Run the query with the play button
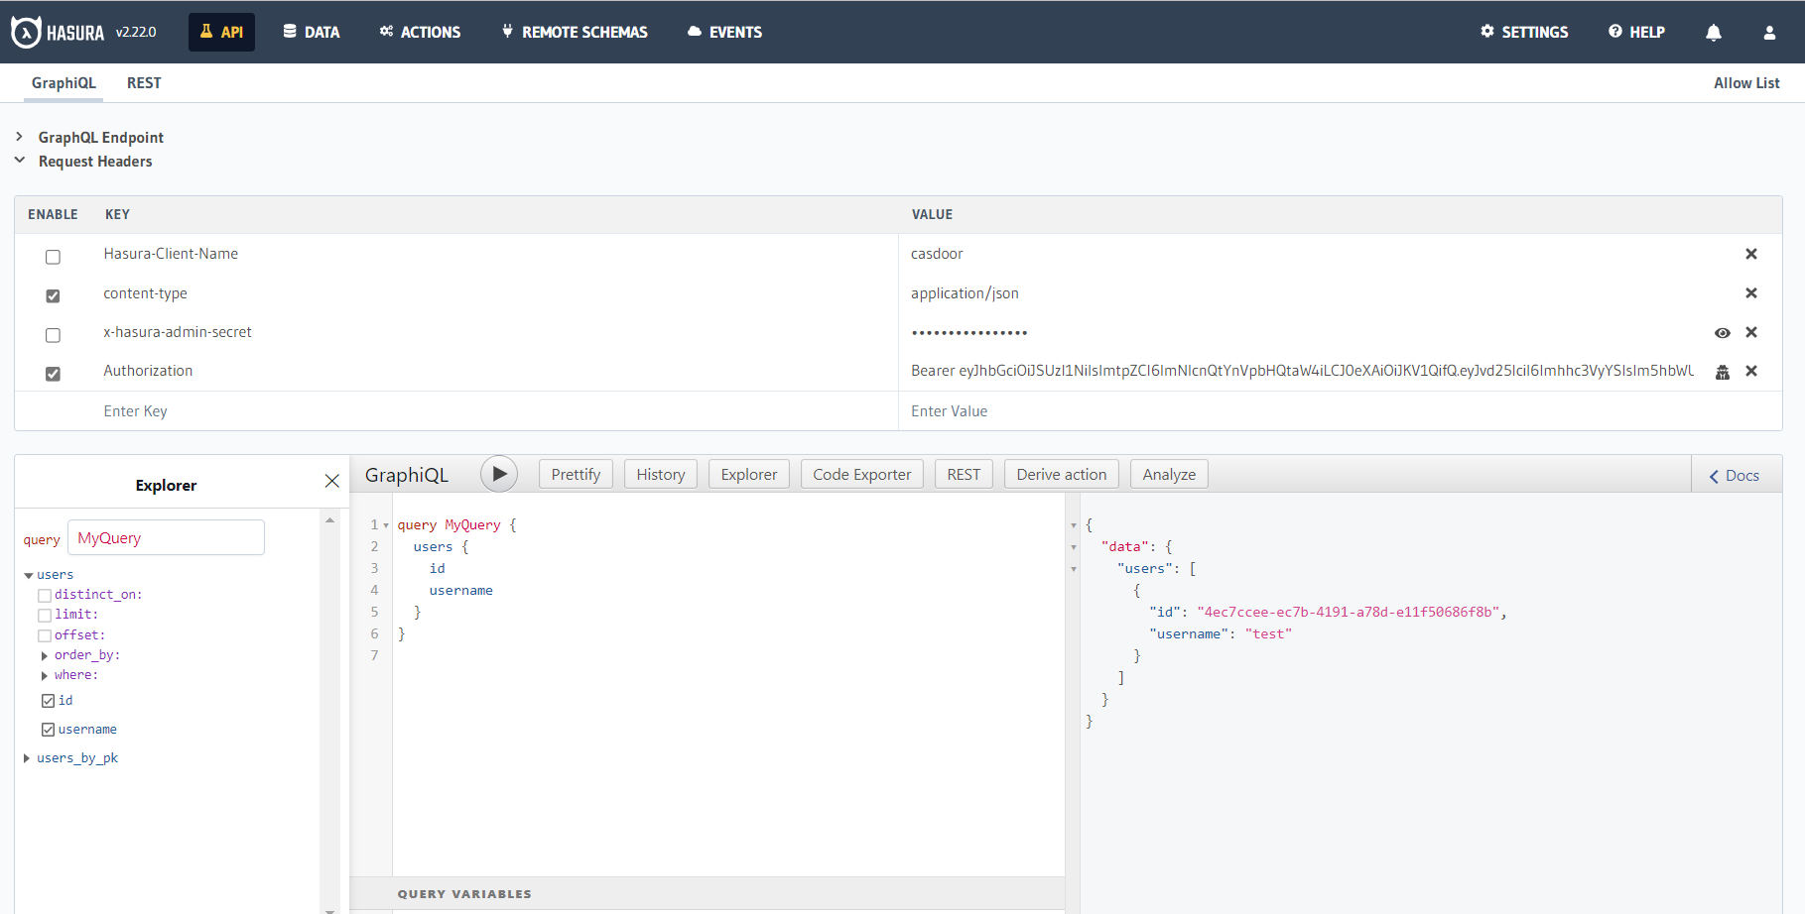Screen dimensions: 1805x914 click(499, 474)
